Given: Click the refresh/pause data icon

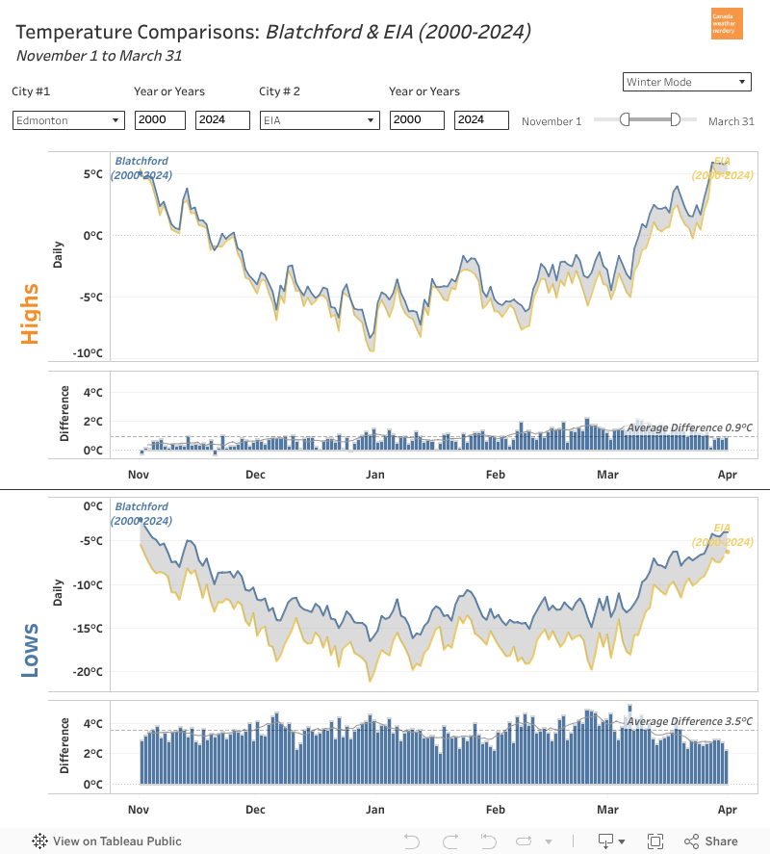Looking at the screenshot, I should [526, 841].
